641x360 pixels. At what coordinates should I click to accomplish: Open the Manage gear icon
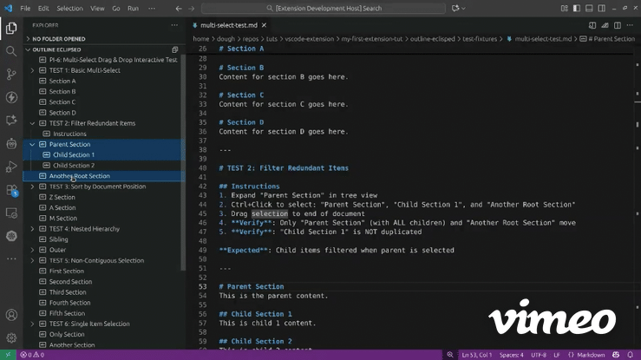[x=11, y=337]
